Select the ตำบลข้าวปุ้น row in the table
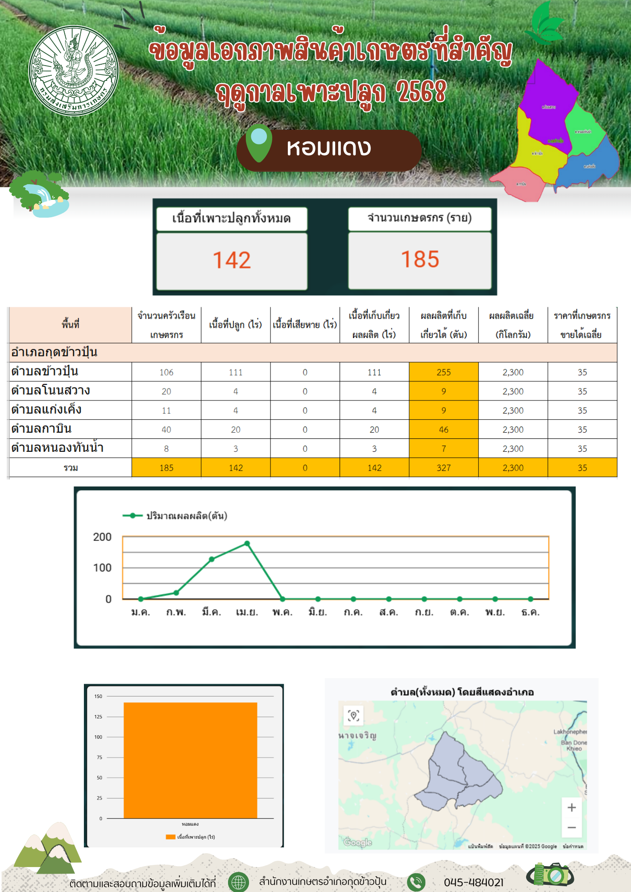The height and width of the screenshot is (892, 631). [45, 372]
